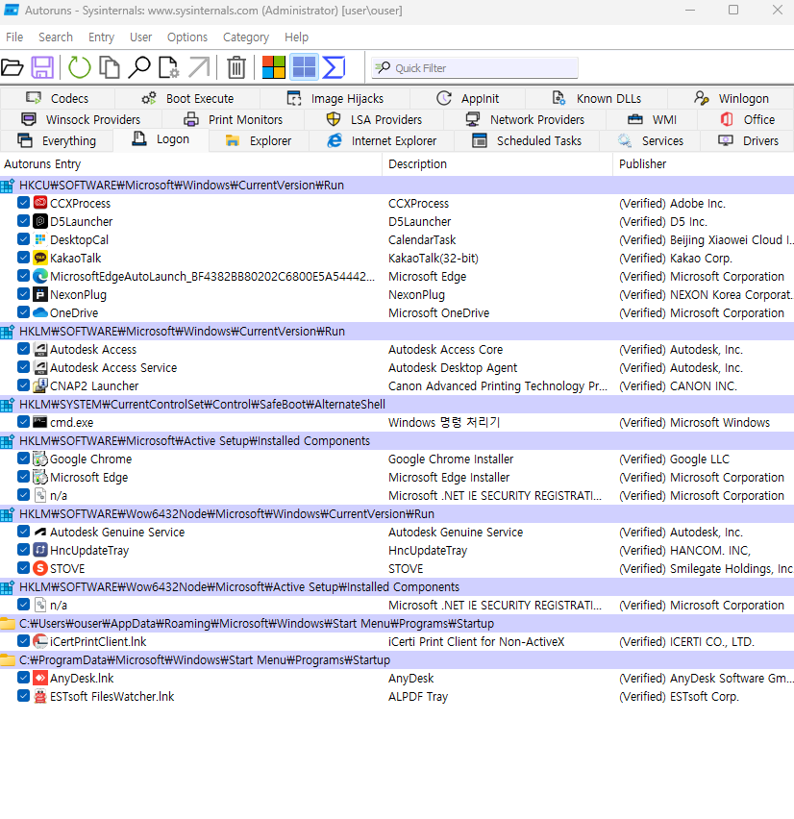This screenshot has width=794, height=819.
Task: Switch to the Everything tab
Action: [57, 140]
